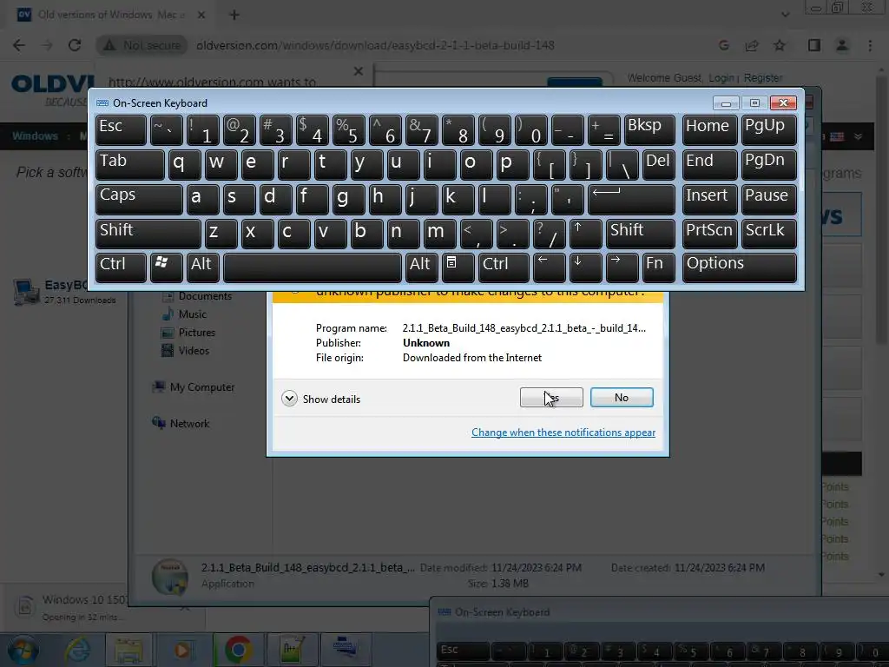Screen dimensions: 889x667
Task: Click the Esc key on On-Screen Keyboard
Action: pos(121,130)
